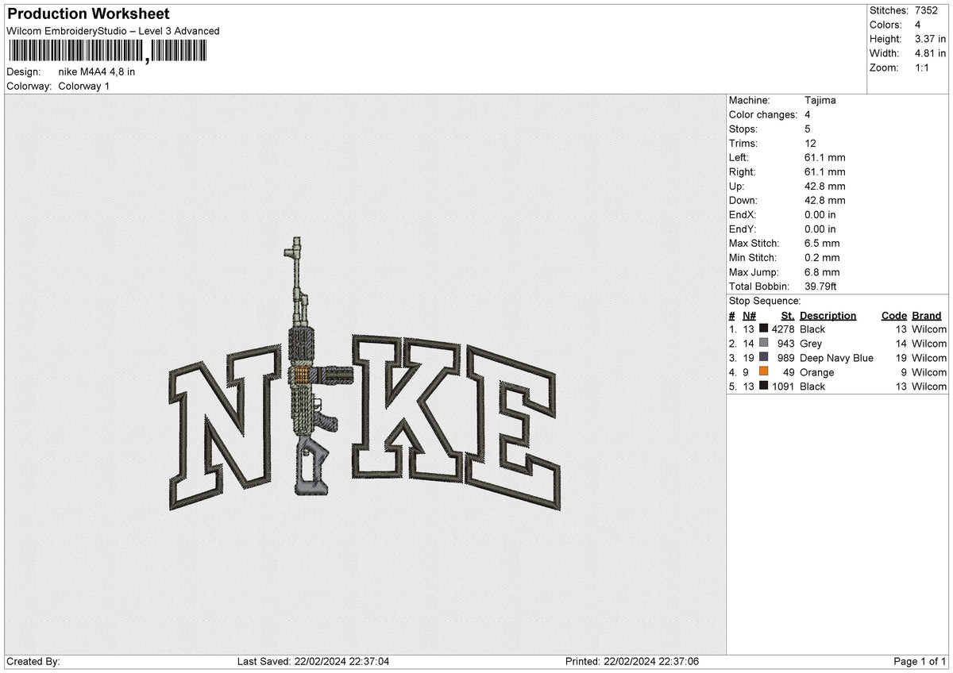Click the Machine value 'Tajima'
The width and height of the screenshot is (953, 673).
(820, 100)
